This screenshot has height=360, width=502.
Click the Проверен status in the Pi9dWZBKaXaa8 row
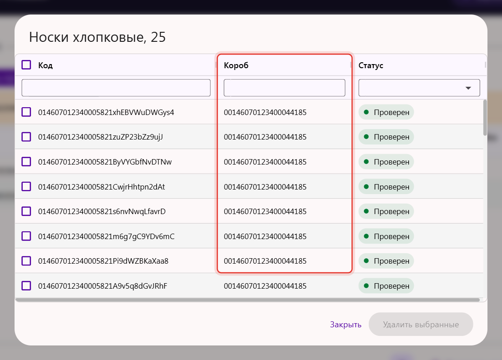[x=386, y=261]
